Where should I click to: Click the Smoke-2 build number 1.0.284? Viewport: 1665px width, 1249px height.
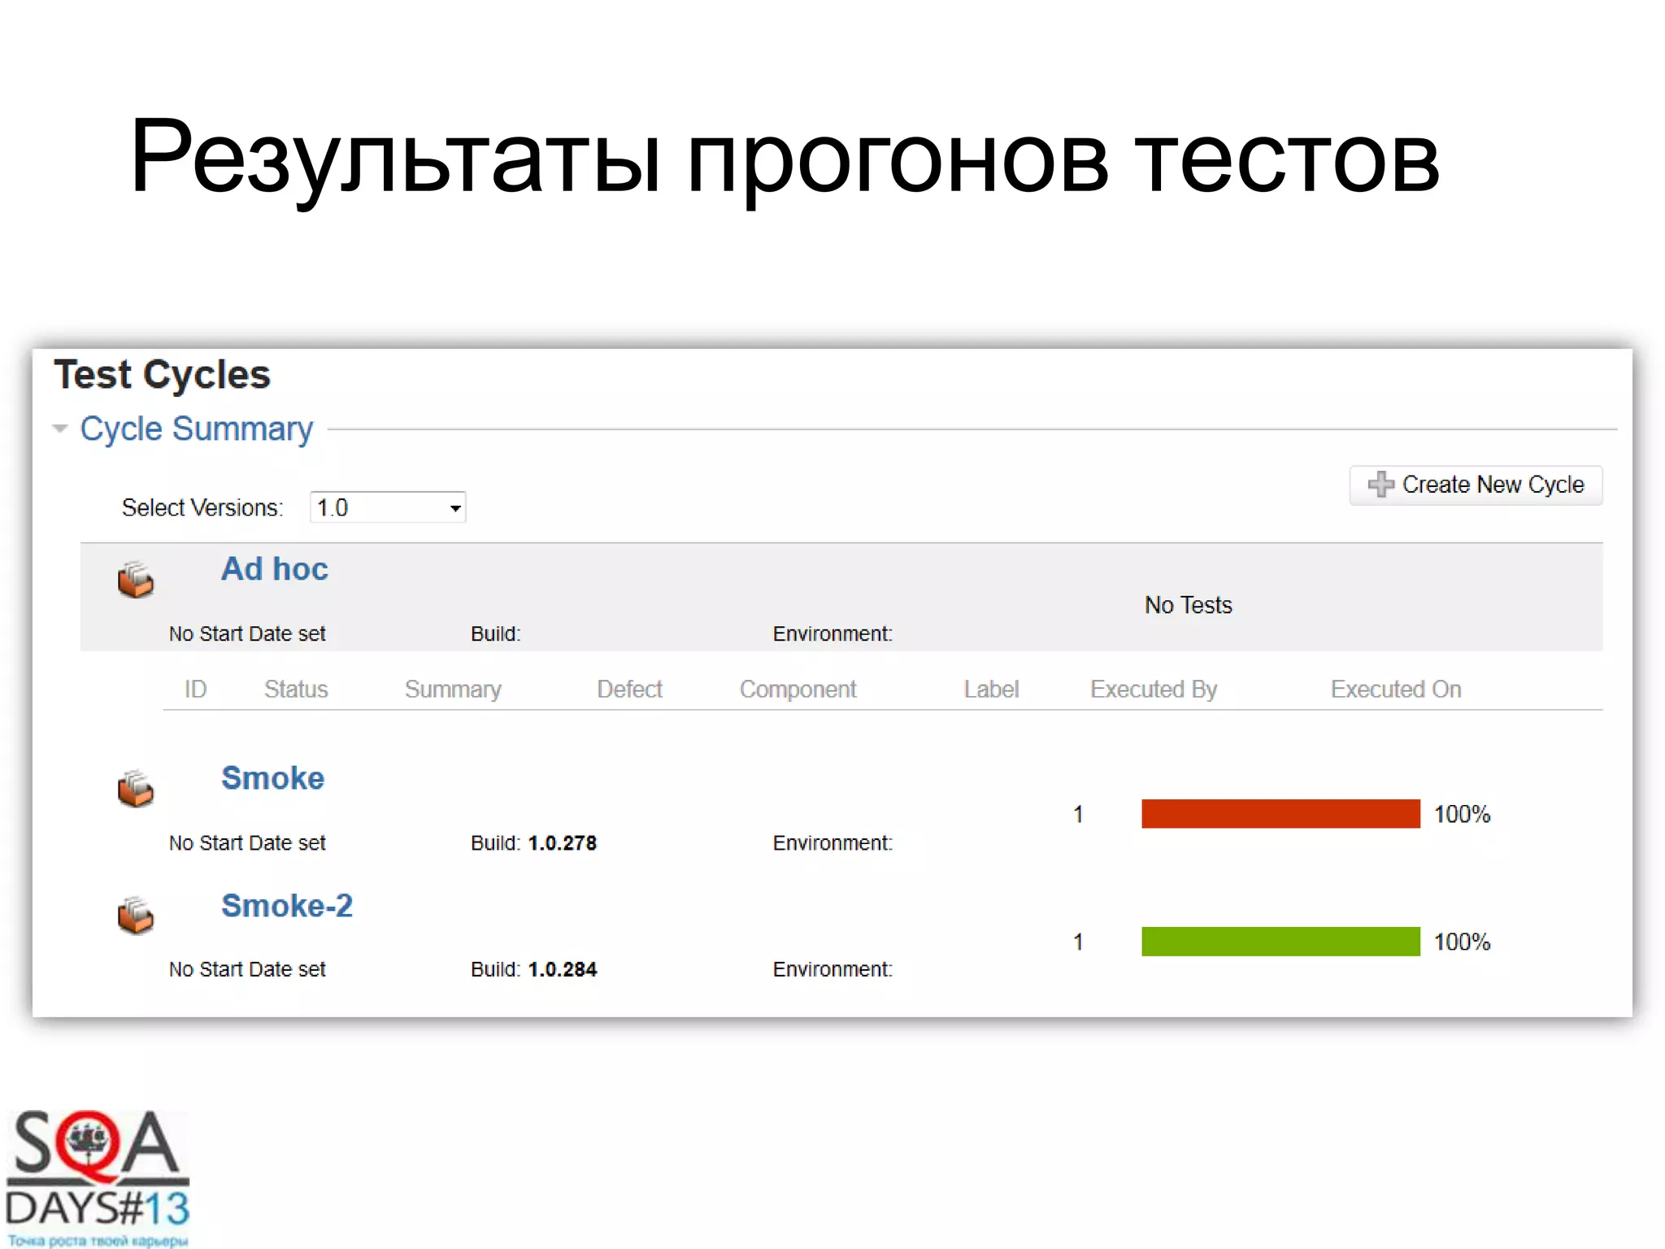click(563, 969)
